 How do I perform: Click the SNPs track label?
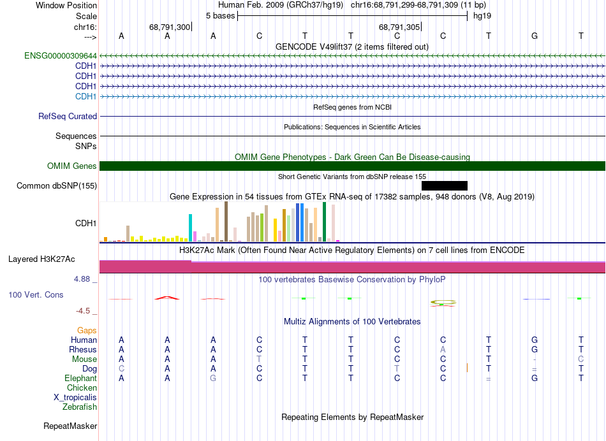click(86, 147)
